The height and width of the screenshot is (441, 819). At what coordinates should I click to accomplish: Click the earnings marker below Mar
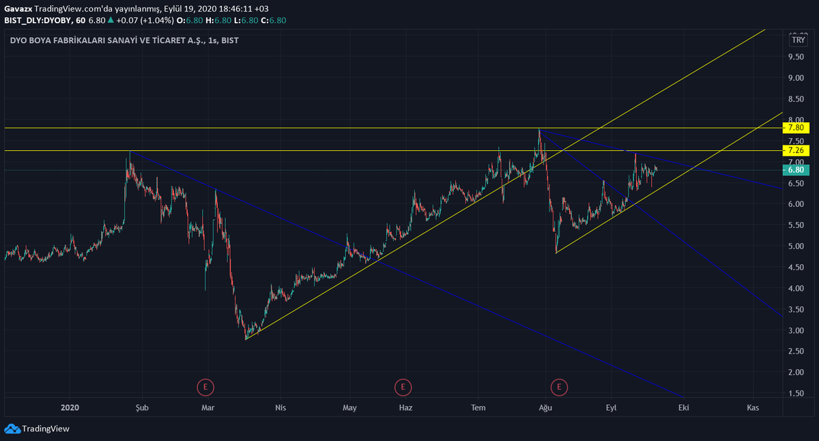(205, 388)
